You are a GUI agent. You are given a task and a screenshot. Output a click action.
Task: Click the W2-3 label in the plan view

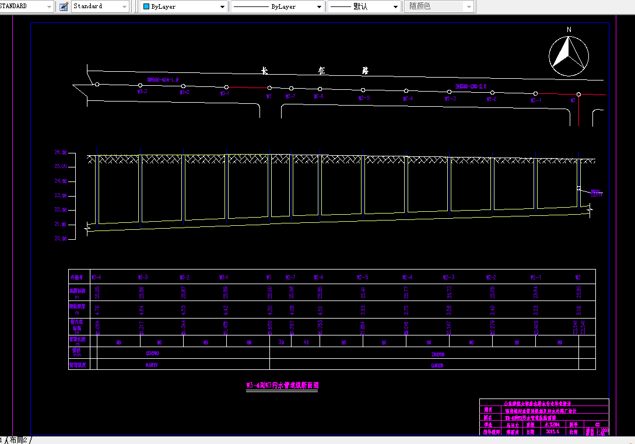(450, 99)
